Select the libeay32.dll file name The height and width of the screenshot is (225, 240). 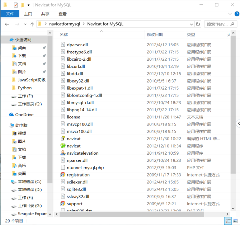pos(78,81)
